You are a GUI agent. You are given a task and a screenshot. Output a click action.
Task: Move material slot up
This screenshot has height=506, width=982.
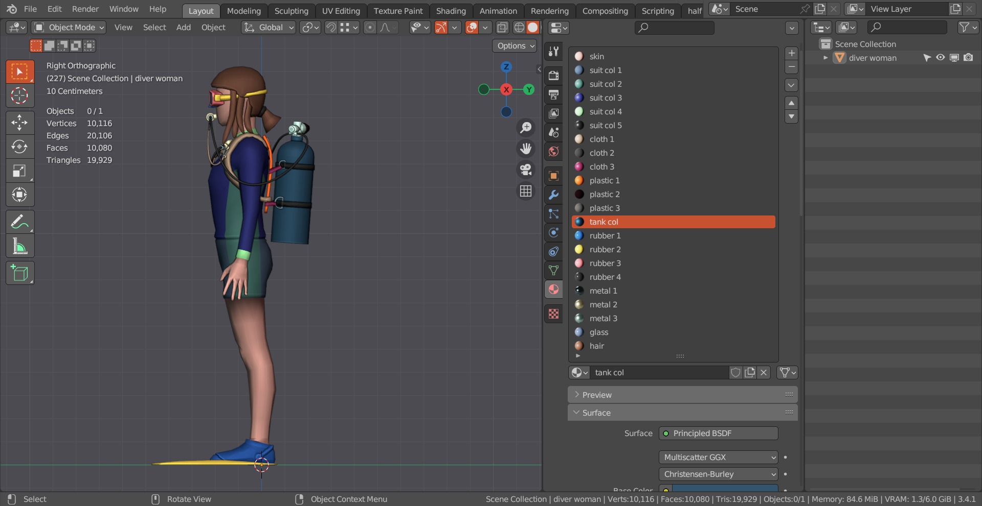(x=791, y=103)
